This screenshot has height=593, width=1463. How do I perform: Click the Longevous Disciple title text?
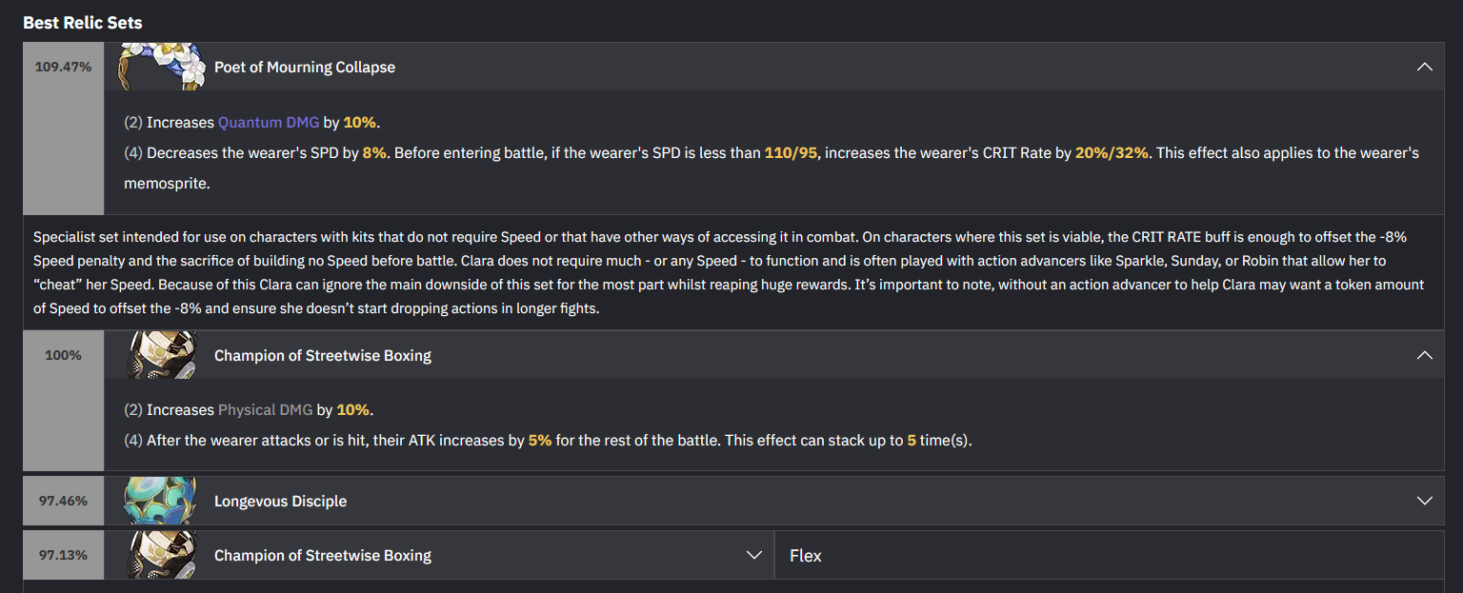pyautogui.click(x=280, y=501)
